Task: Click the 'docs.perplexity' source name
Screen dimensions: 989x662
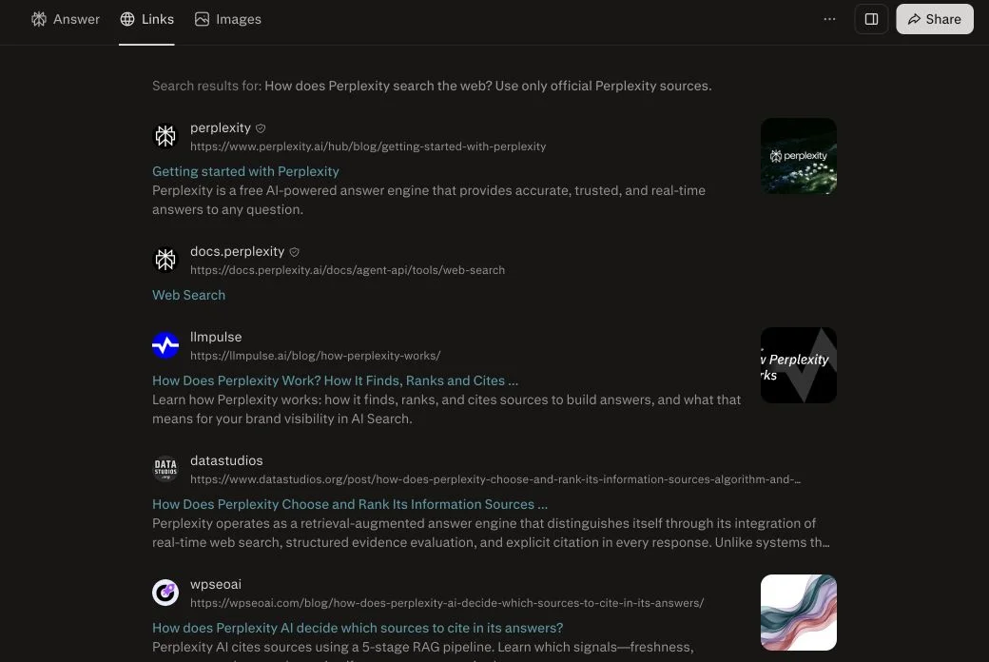Action: point(237,251)
